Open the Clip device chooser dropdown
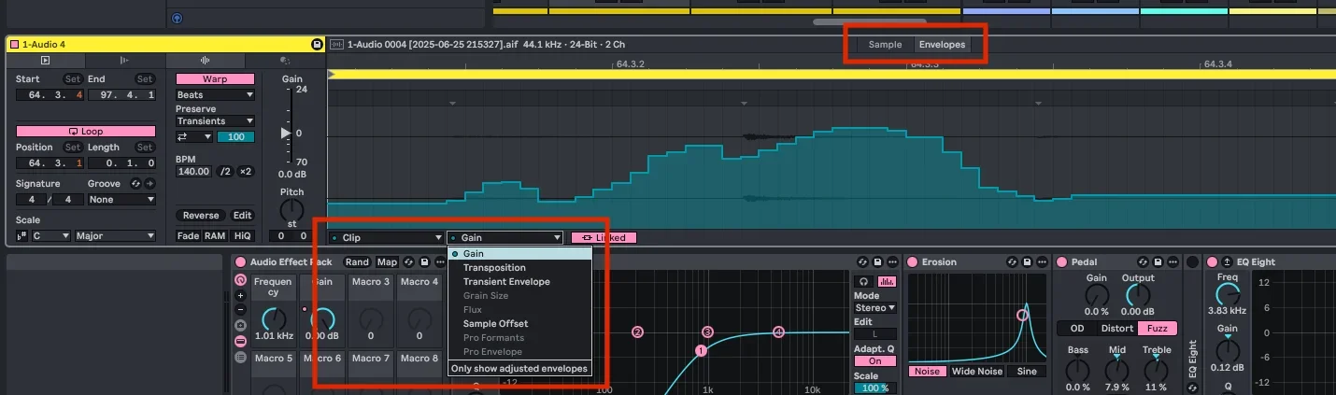 coord(386,238)
